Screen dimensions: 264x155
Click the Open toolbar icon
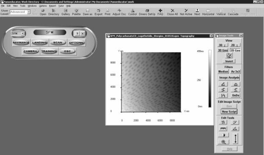pyautogui.click(x=43, y=12)
